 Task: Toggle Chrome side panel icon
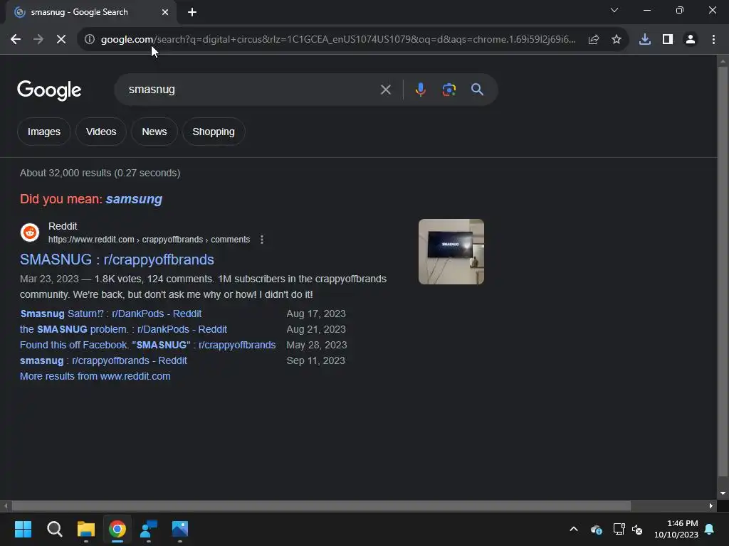coord(668,40)
